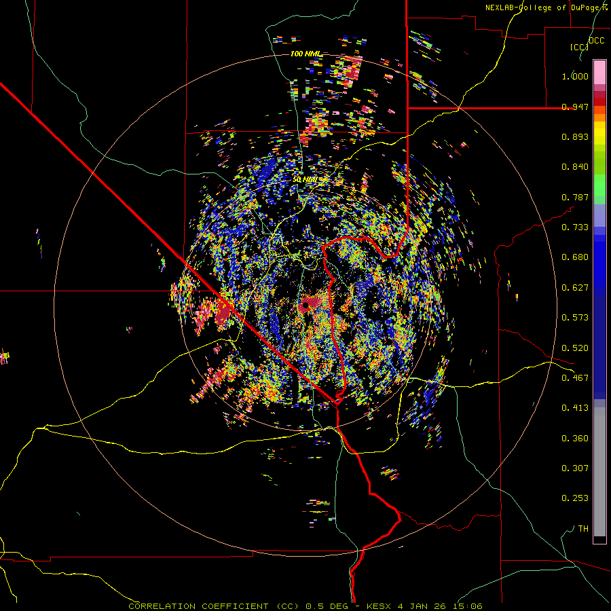Click the TH threshold label on the scale
The image size is (611, 611).
tap(583, 529)
